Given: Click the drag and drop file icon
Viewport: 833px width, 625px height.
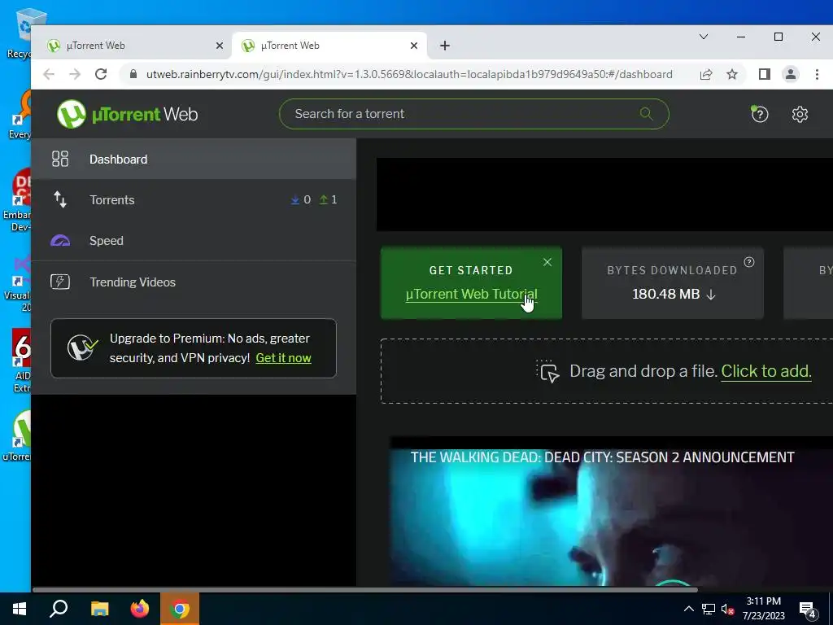Looking at the screenshot, I should pyautogui.click(x=547, y=371).
